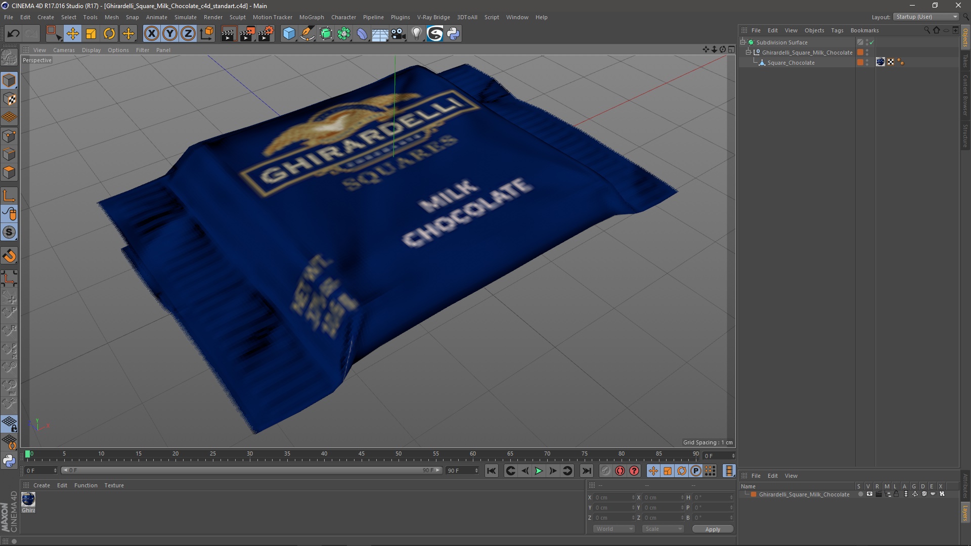Open the File menu
The width and height of the screenshot is (971, 546).
click(9, 17)
